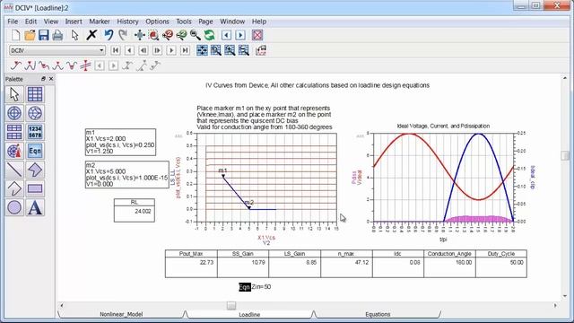Screen dimensions: 574x323
Task: Select the Palette arrow pointer tool
Action: (x=14, y=94)
